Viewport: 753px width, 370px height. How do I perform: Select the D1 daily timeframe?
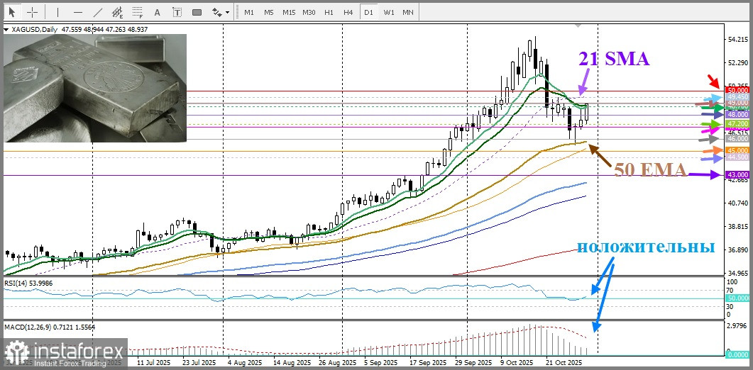368,12
